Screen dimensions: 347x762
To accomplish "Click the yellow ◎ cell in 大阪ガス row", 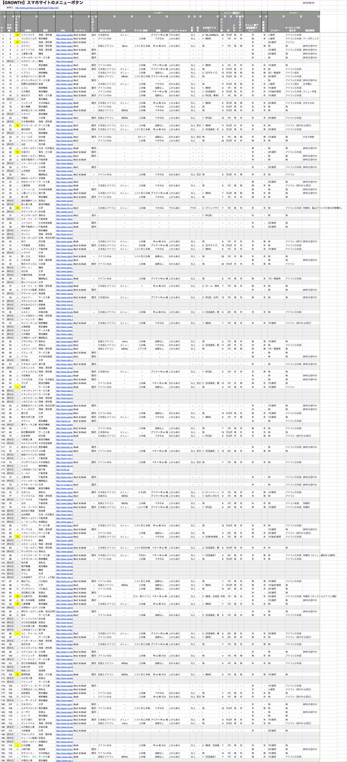I will tap(17, 152).
